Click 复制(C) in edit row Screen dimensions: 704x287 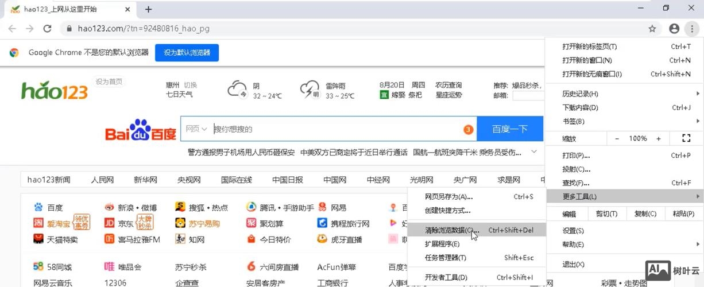645,214
